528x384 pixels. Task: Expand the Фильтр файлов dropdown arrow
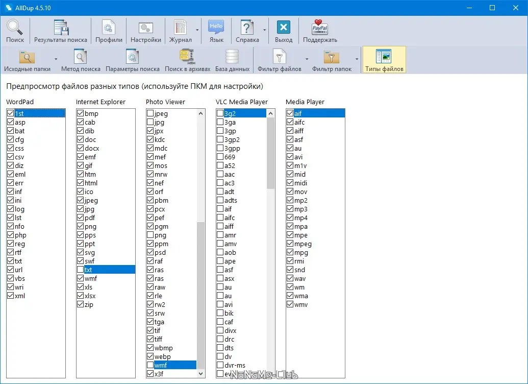pos(307,59)
